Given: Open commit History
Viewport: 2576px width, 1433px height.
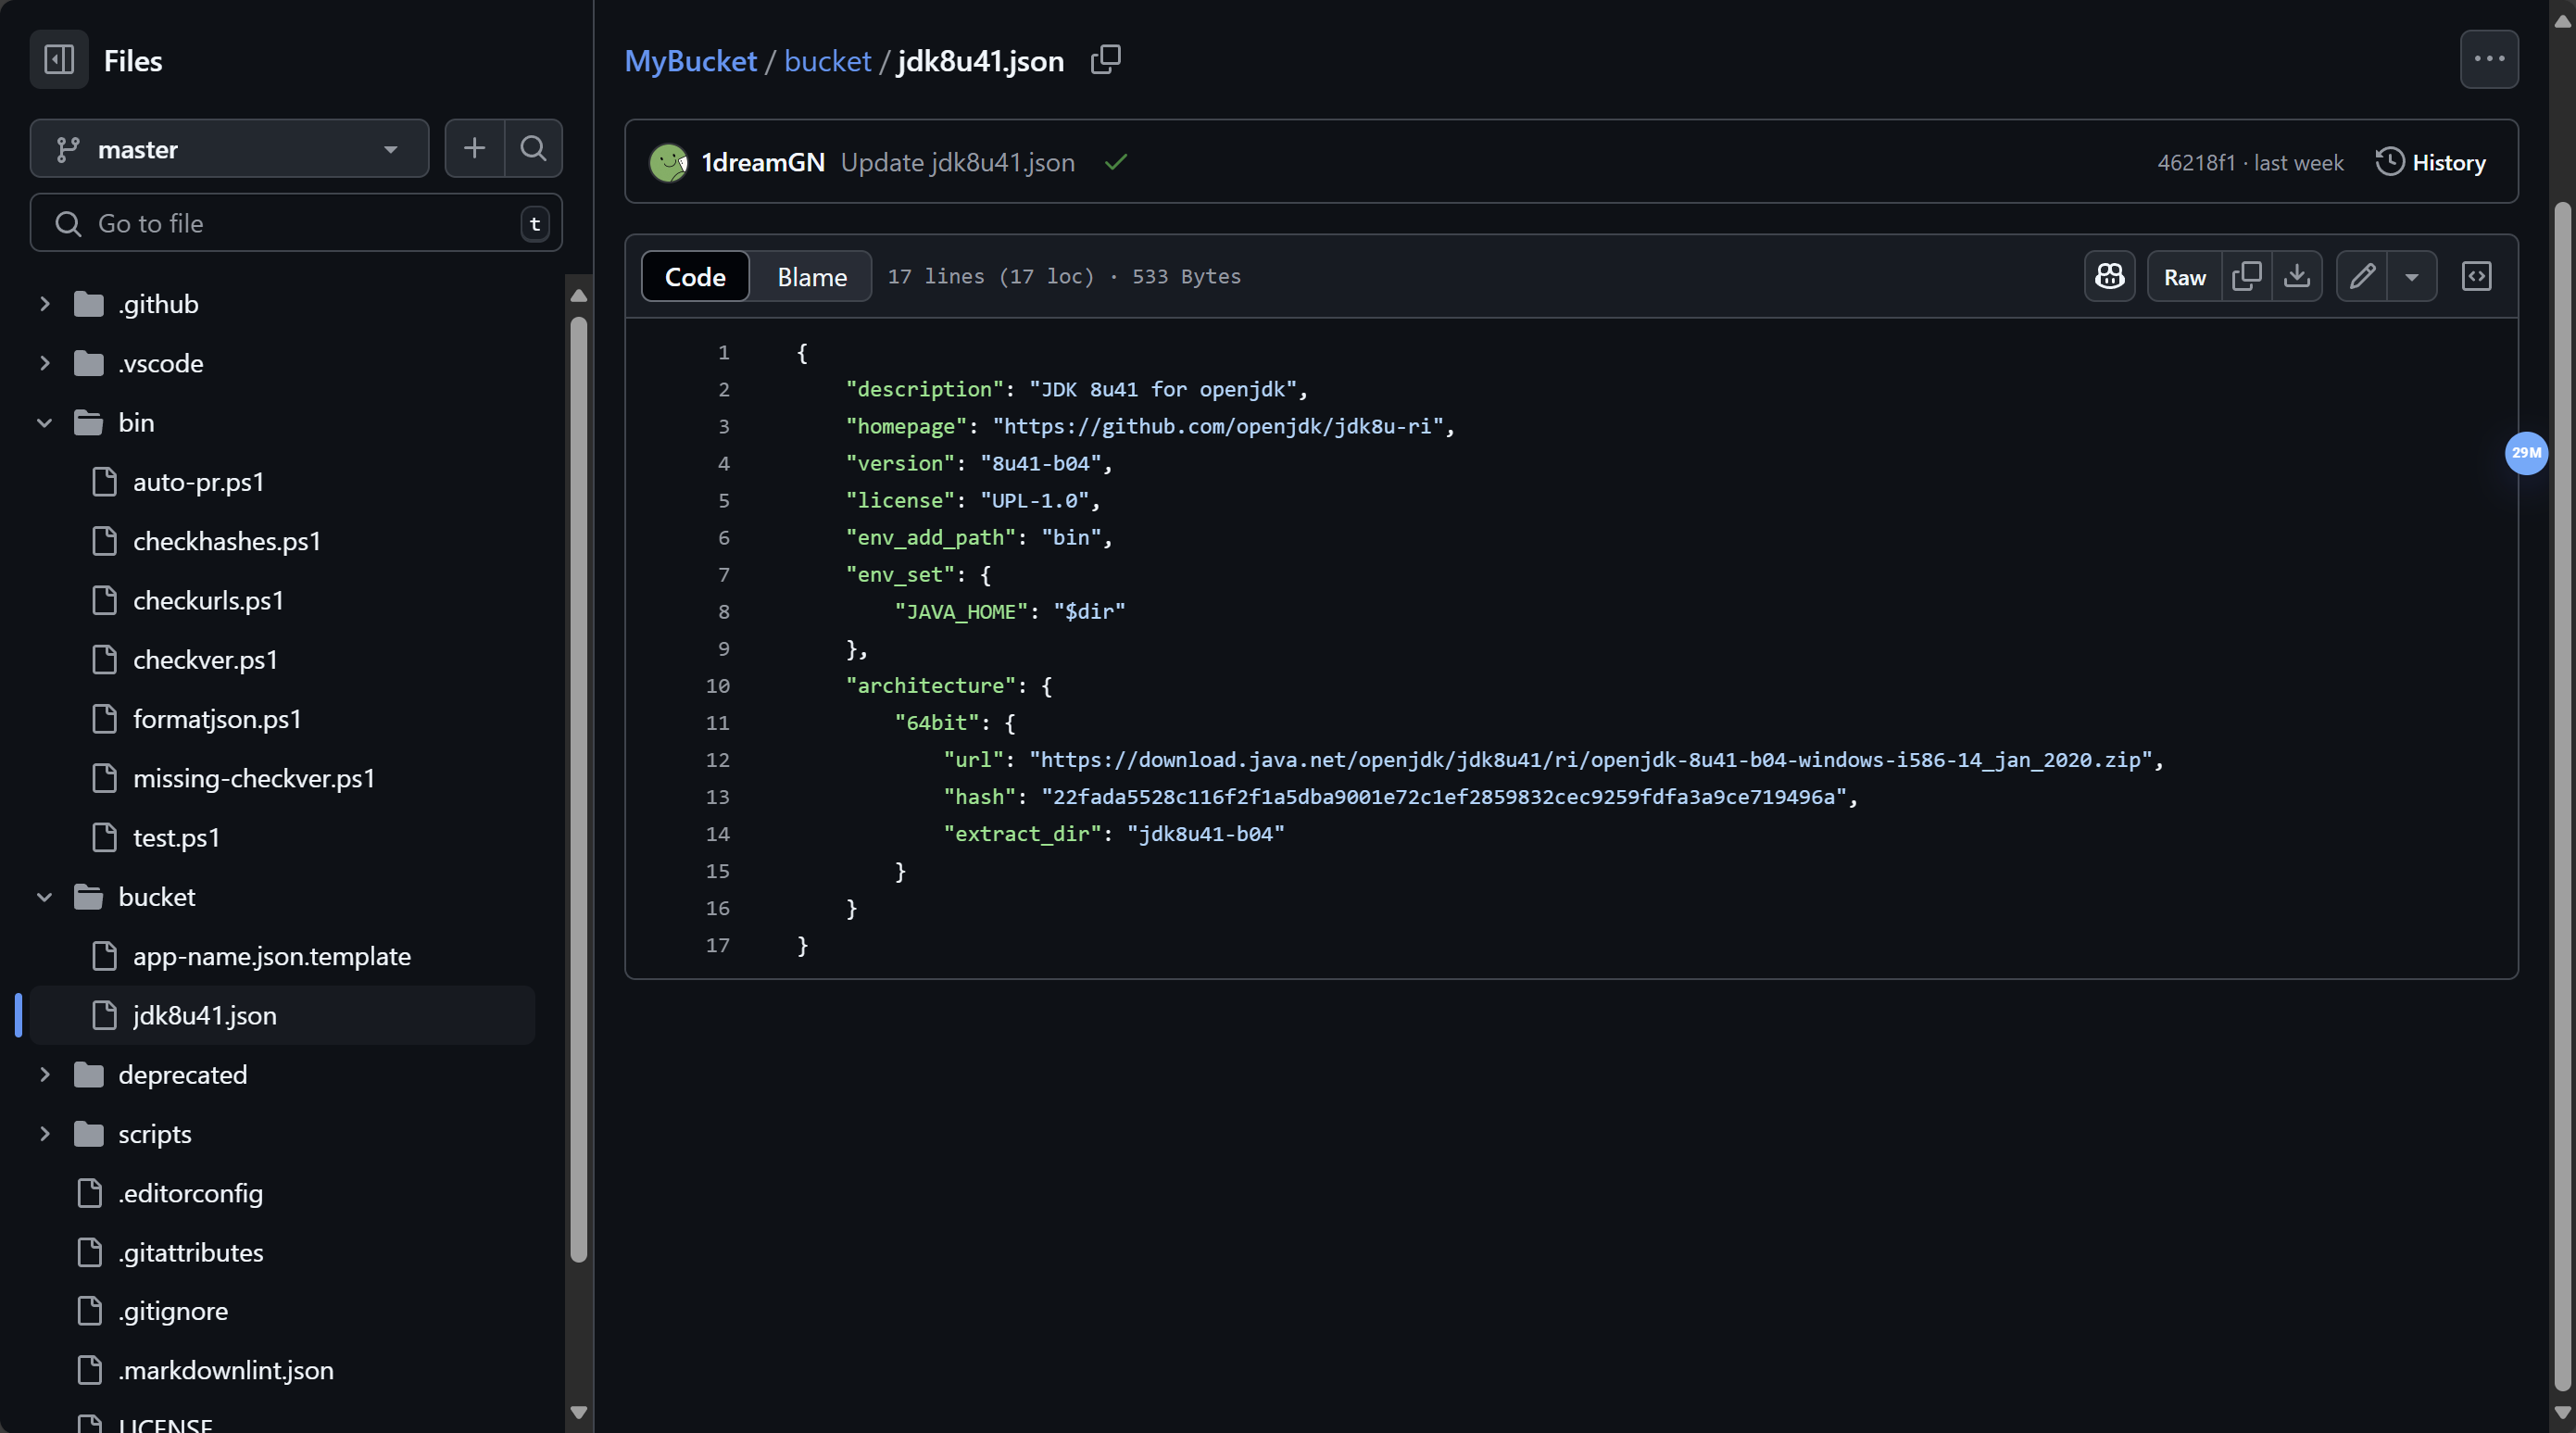Looking at the screenshot, I should tap(2430, 162).
